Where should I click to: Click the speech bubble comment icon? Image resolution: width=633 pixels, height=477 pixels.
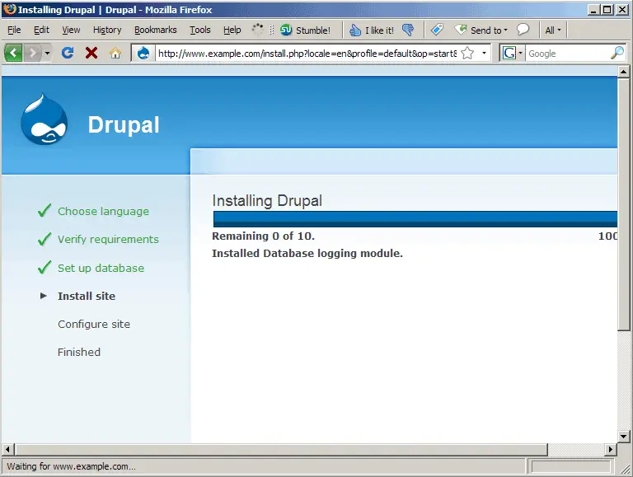523,30
